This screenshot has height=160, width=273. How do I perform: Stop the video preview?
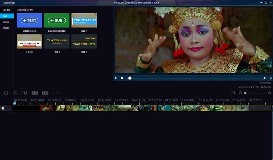click(122, 78)
